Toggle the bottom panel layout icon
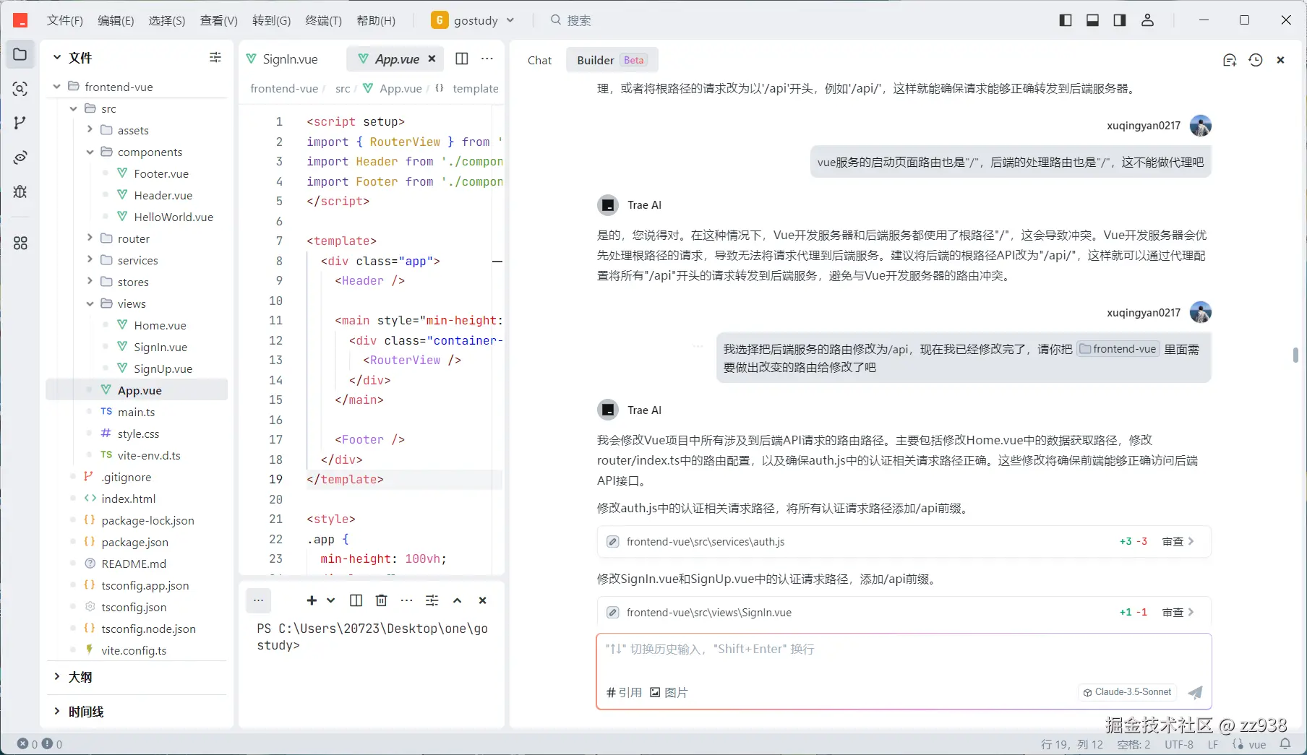The height and width of the screenshot is (755, 1307). coord(1092,20)
